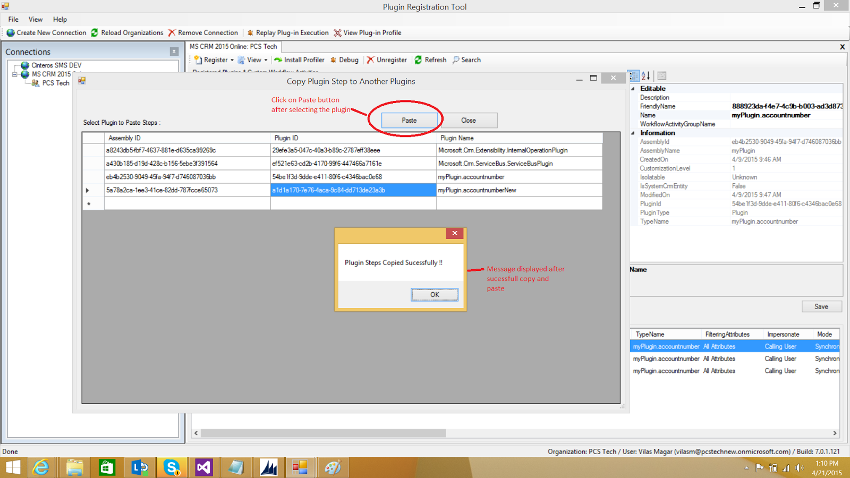Click the Reload Organizations icon
Screen dimensions: 850x478
(127, 32)
